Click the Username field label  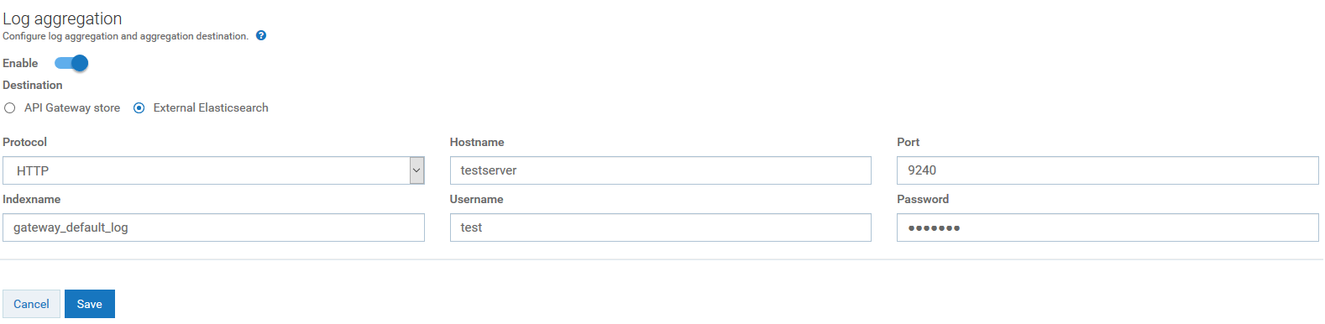476,199
